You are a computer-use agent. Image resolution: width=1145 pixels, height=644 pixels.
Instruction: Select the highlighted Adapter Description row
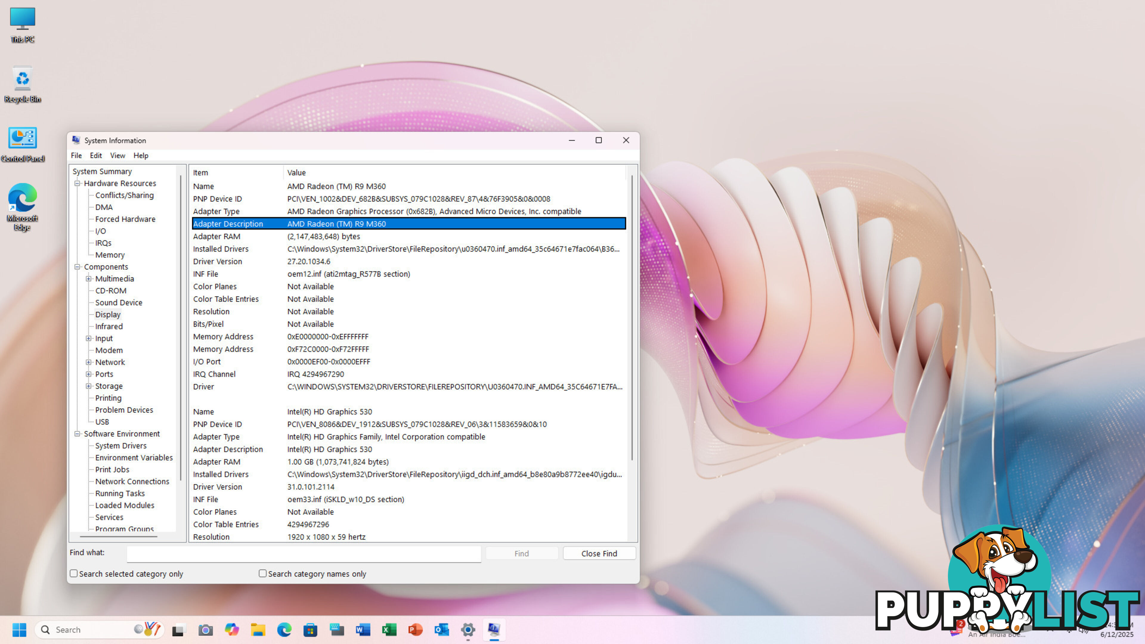point(409,224)
